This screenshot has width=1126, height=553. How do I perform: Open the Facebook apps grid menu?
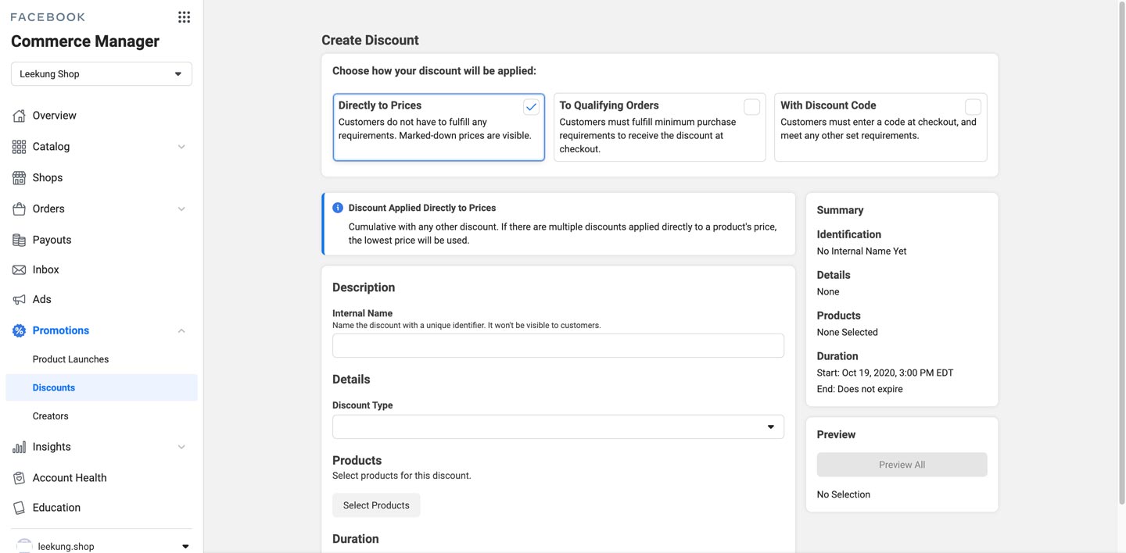point(184,17)
